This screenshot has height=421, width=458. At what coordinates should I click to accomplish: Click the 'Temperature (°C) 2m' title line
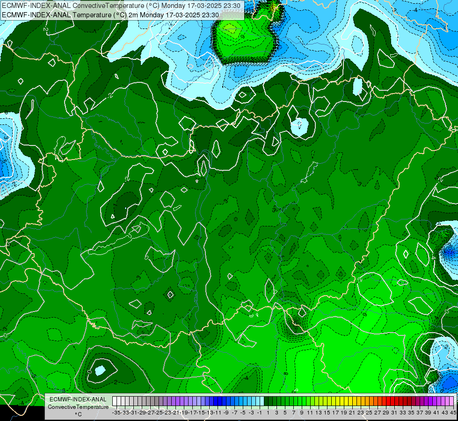[110, 15]
